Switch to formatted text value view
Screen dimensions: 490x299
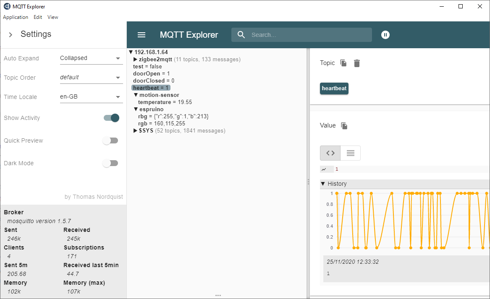[x=350, y=153]
